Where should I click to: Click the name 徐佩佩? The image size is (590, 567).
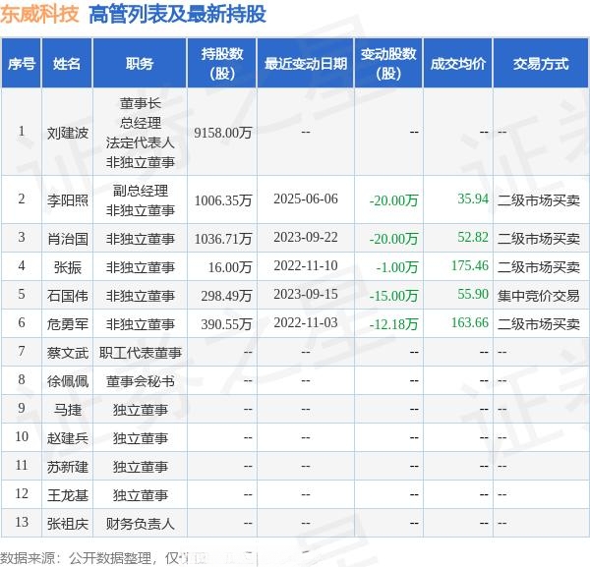(68, 381)
